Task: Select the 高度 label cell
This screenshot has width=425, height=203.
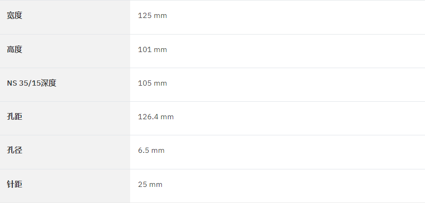Action: point(65,51)
